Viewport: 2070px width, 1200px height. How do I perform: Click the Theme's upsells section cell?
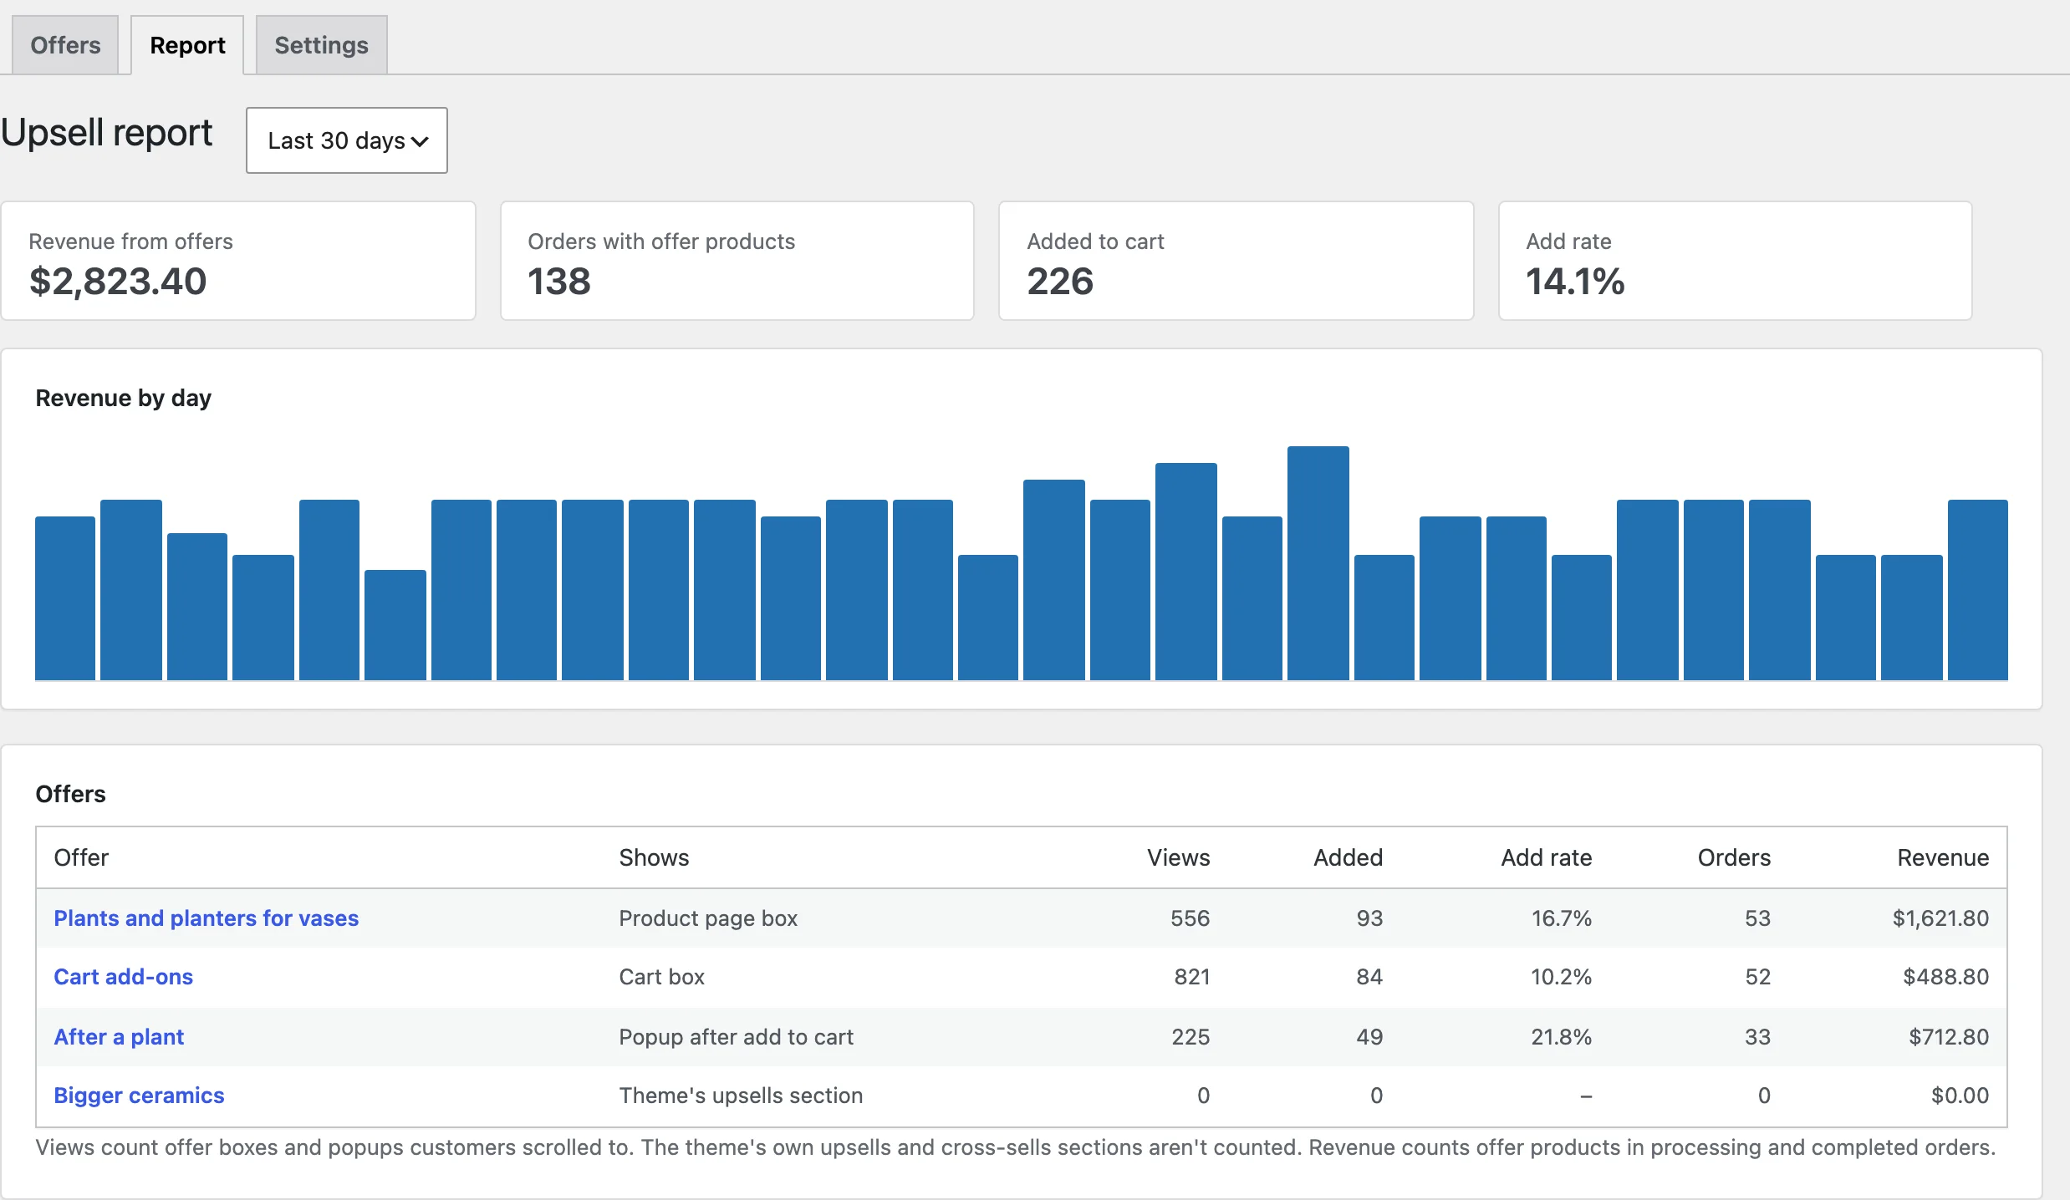coord(741,1095)
